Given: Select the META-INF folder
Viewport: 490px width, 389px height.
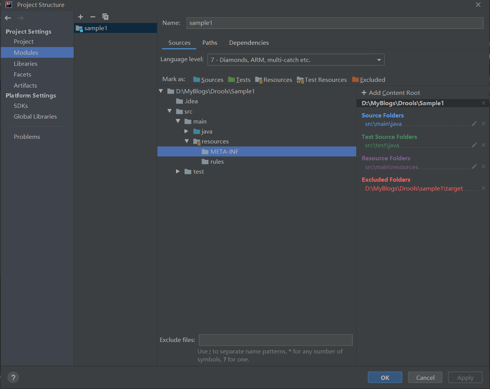Looking at the screenshot, I should point(257,151).
